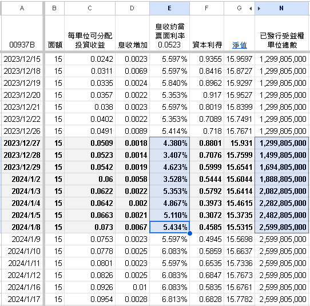310x306 pixels.
Task: Click right arrow beside column N header
Action: coord(259,9)
